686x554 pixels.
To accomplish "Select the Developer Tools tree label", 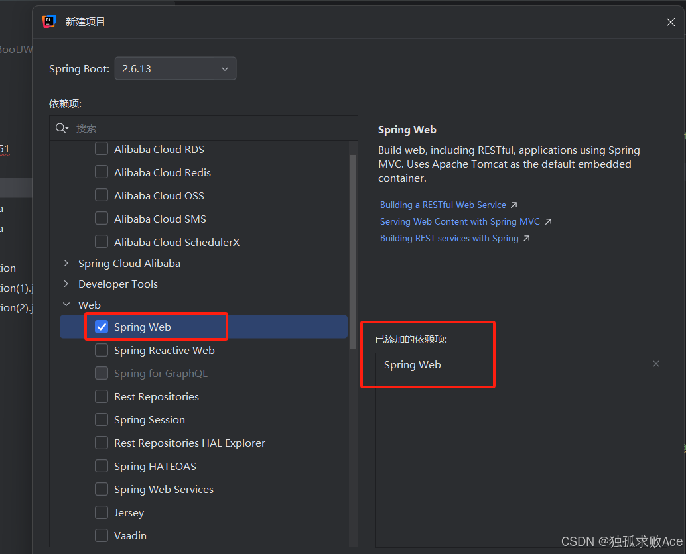I will [x=117, y=284].
